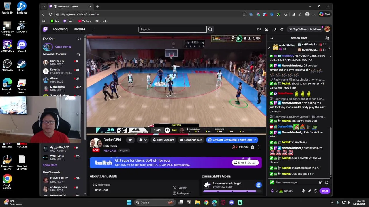Switch to the Following tab
Screen dimensions: 369x207
[60, 29]
